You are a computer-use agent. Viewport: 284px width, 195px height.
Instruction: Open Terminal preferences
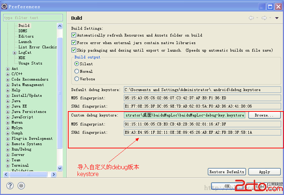click(x=20, y=166)
